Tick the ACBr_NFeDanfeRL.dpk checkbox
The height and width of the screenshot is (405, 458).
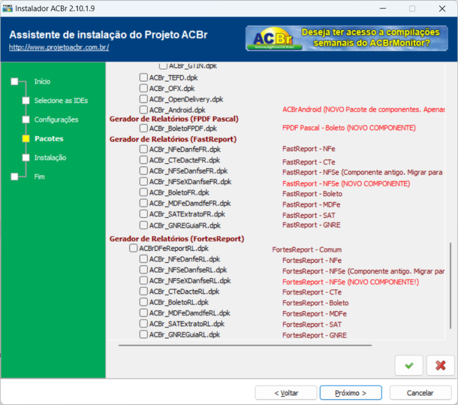point(144,259)
